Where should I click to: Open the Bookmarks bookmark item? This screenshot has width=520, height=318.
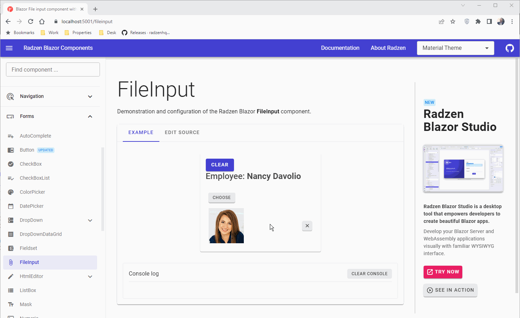coord(20,33)
